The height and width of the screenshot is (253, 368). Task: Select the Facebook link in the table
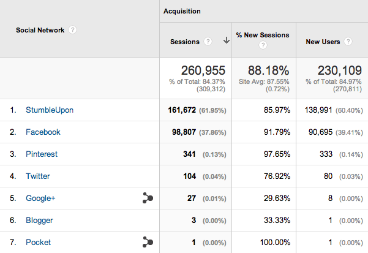43,132
